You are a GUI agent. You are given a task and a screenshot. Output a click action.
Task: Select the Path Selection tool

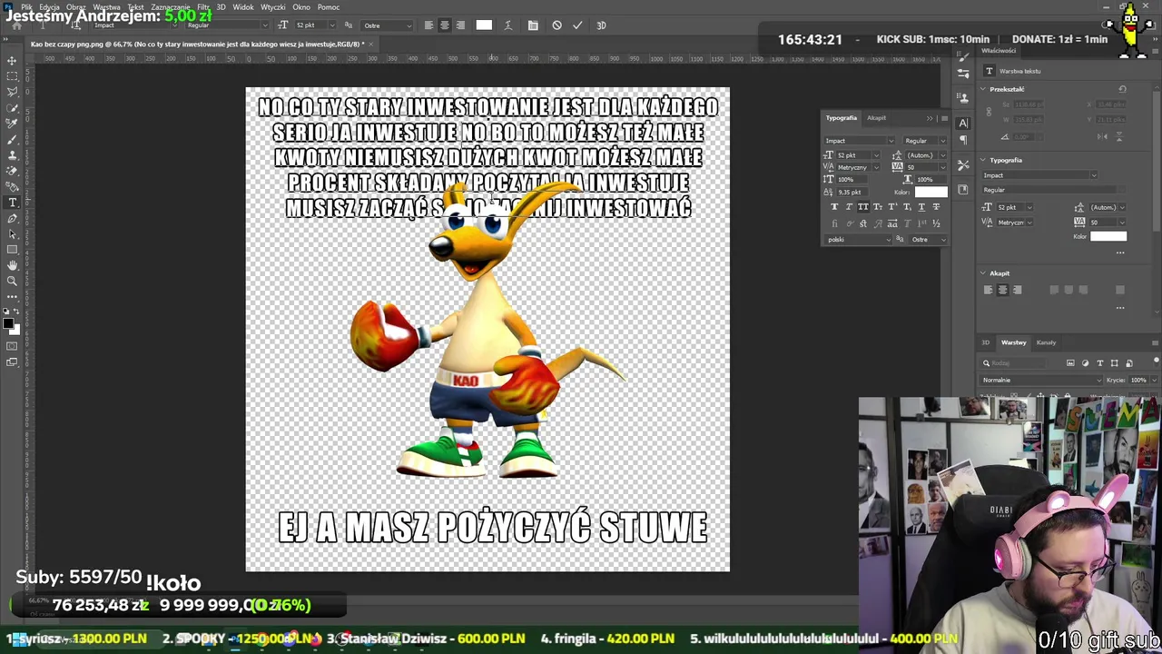point(12,233)
